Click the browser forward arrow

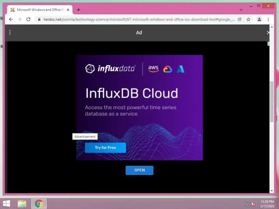(20, 19)
